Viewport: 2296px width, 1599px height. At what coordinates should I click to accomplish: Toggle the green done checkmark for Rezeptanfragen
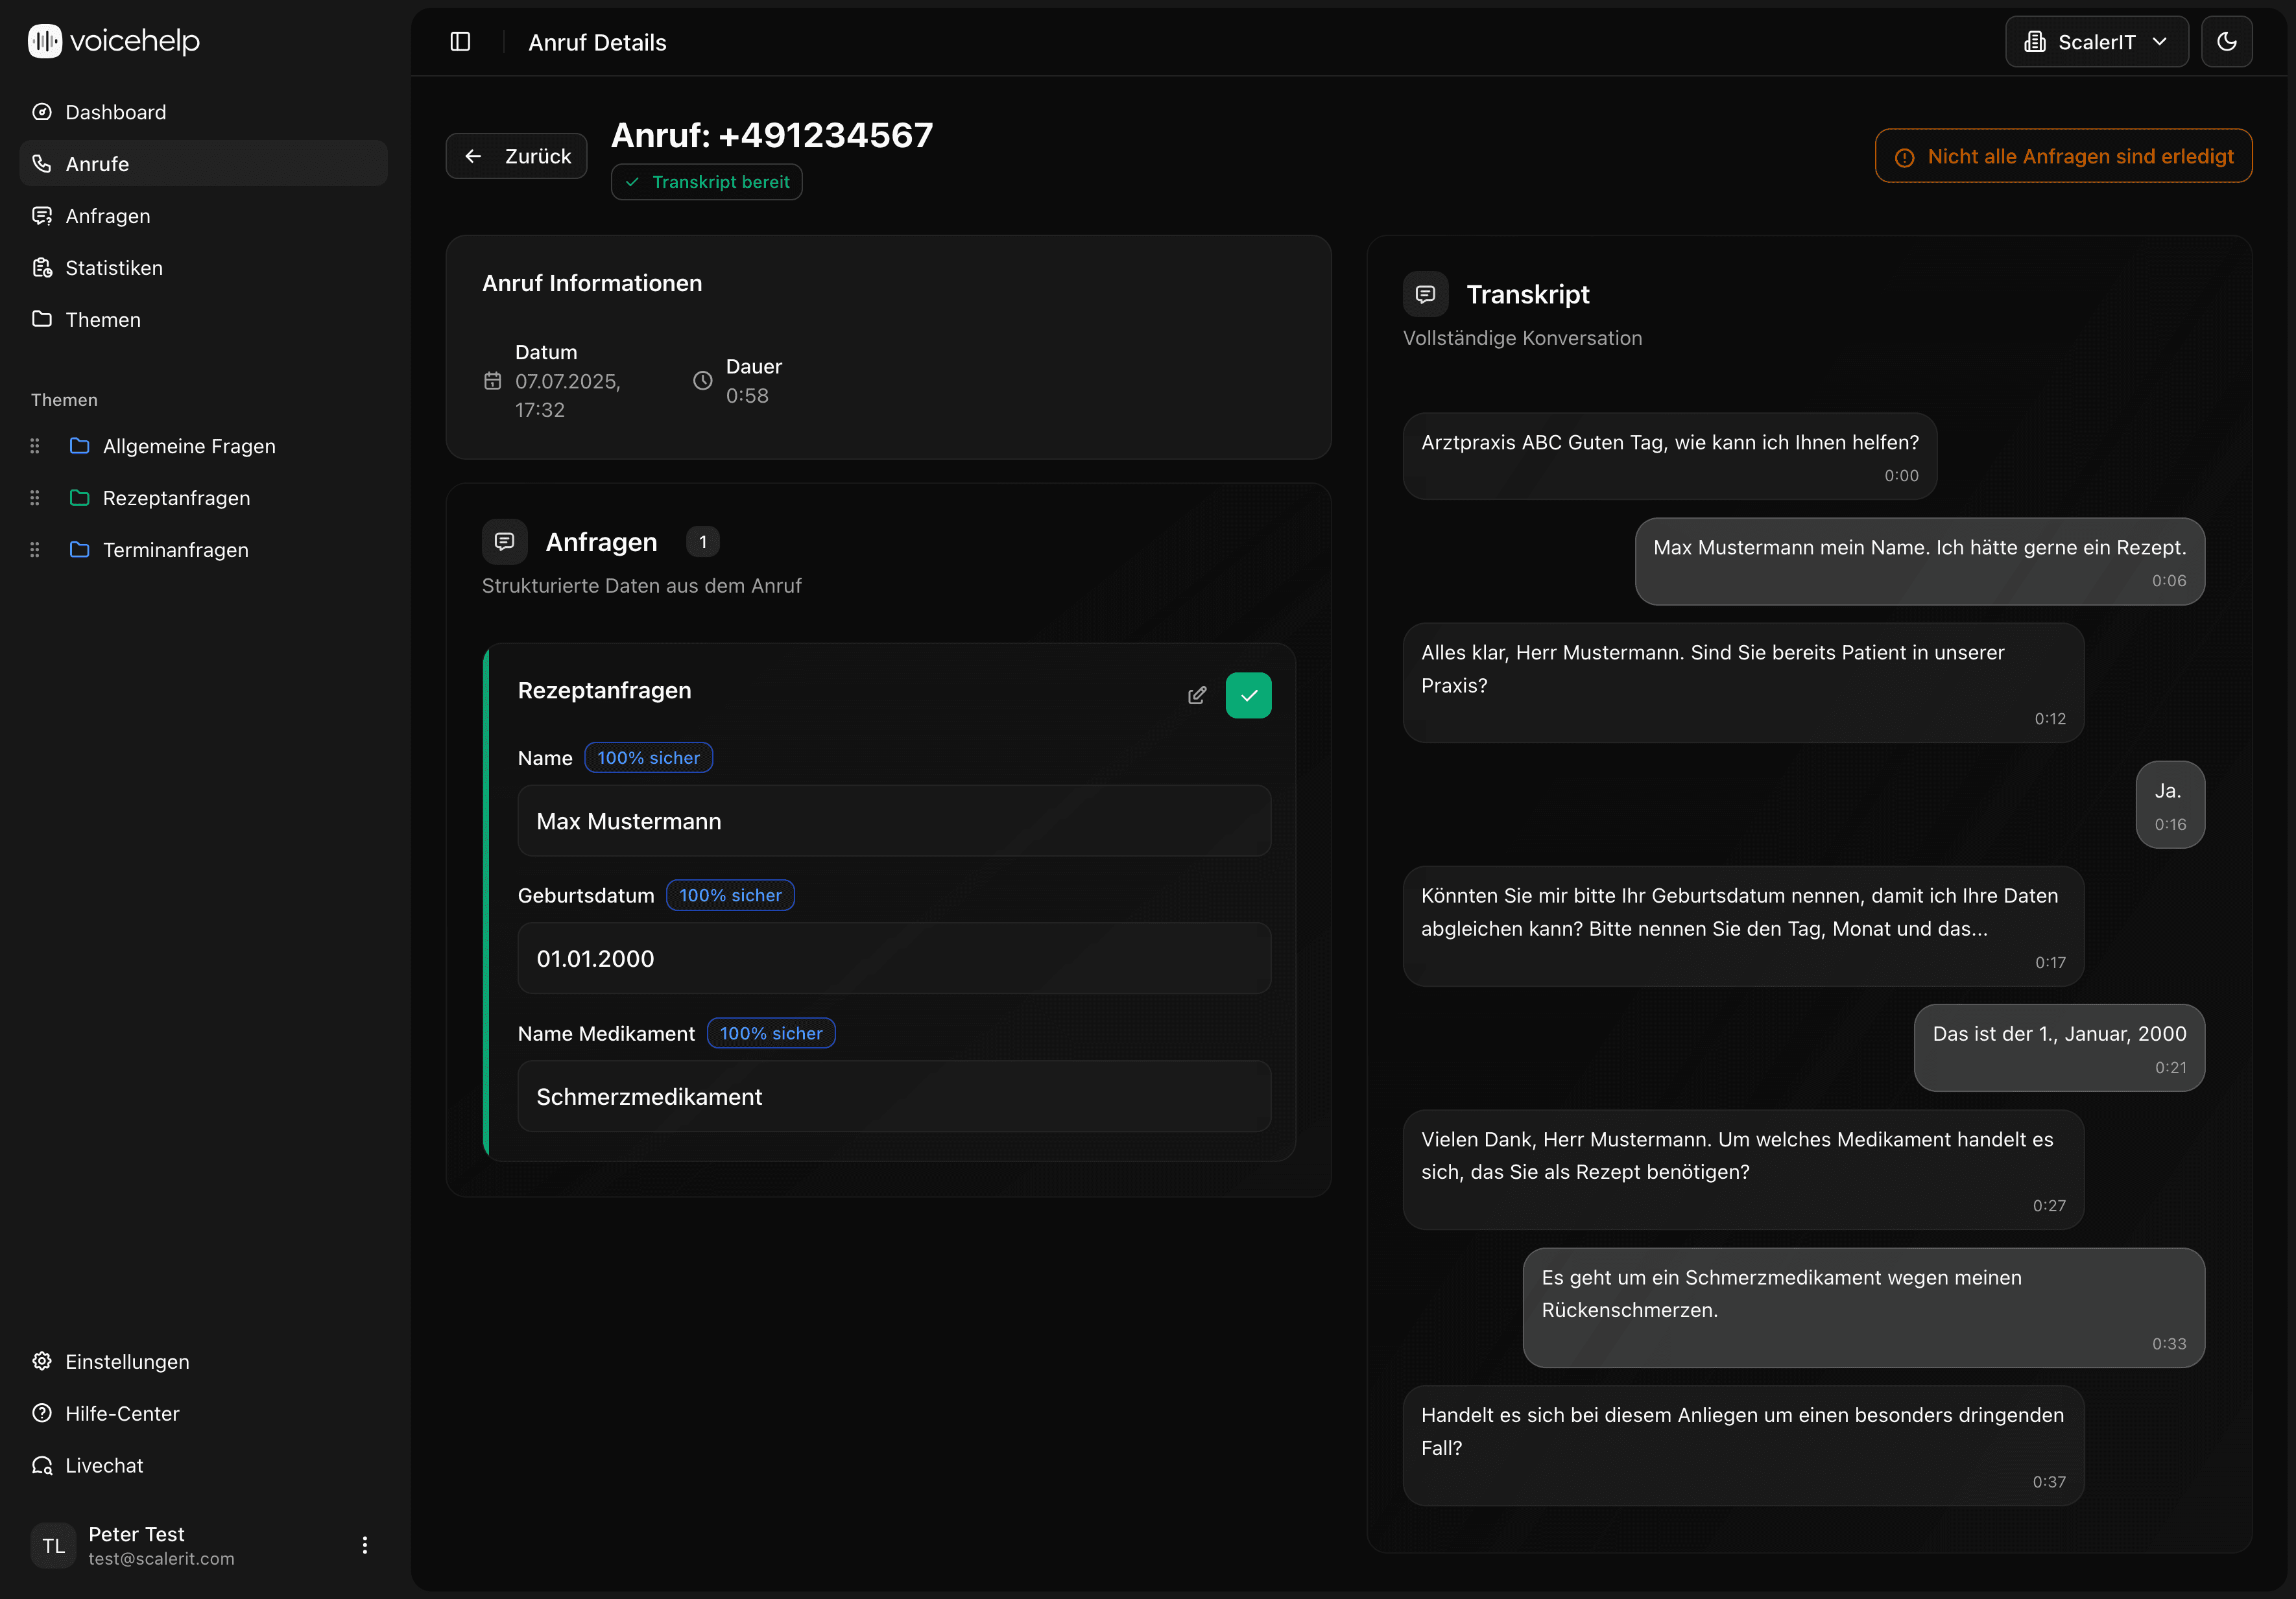[1249, 695]
